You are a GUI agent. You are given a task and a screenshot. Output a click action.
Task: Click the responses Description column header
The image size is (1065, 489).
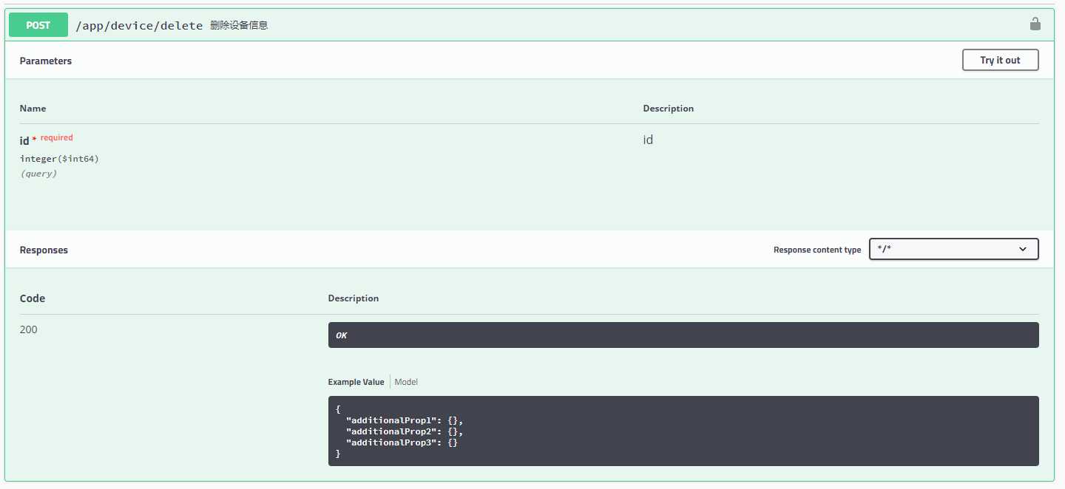coord(354,298)
